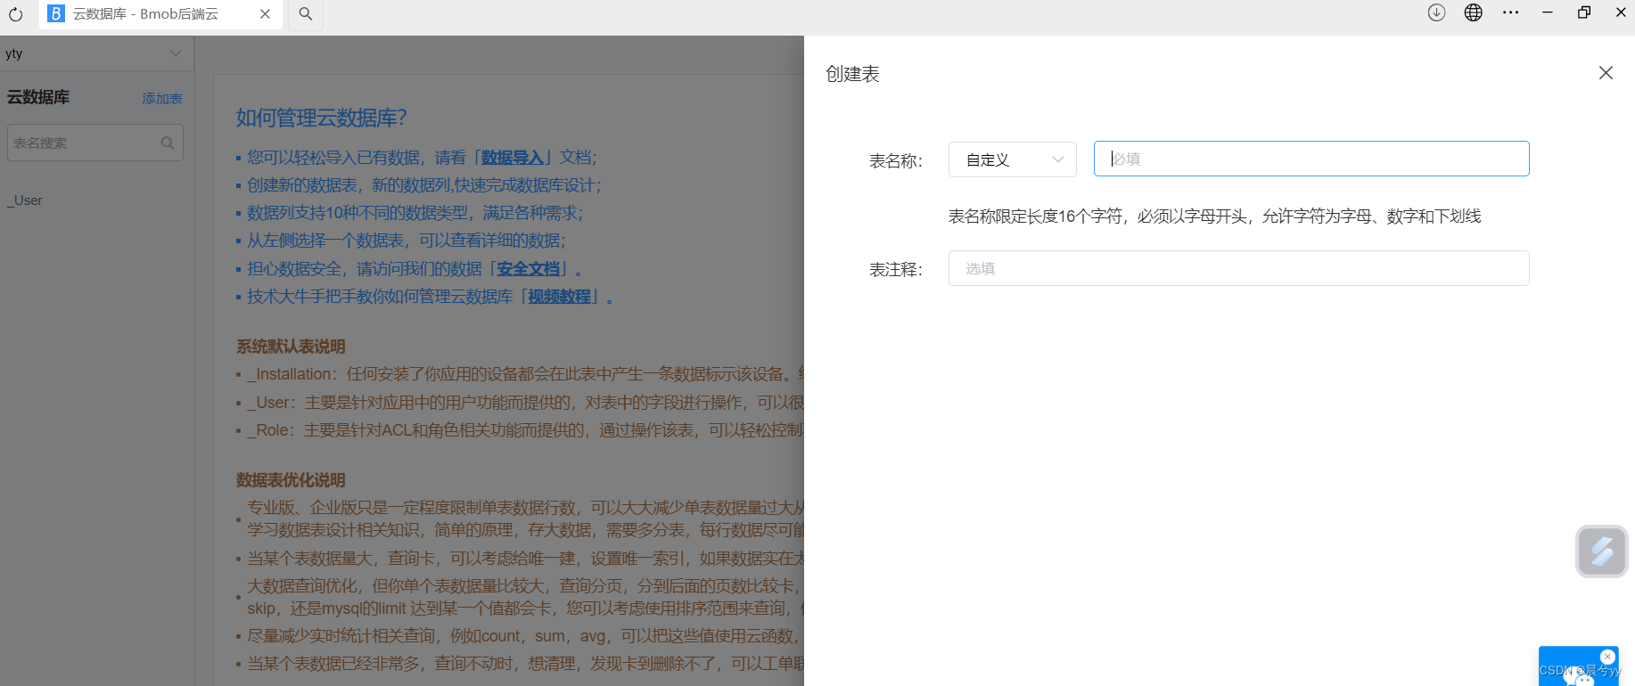Image resolution: width=1635 pixels, height=686 pixels.
Task: Open the 视频教程 link
Action: click(559, 297)
